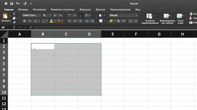Apply the yellow fill color bucket
197x110 pixels.
coord(51,21)
